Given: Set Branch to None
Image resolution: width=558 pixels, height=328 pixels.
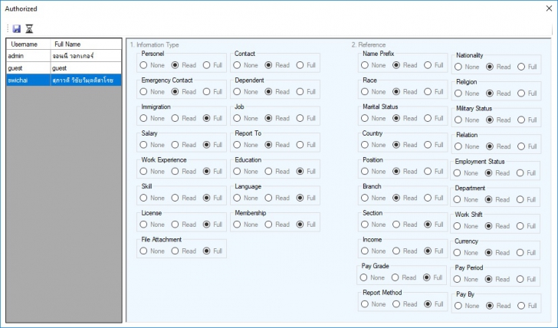Looking at the screenshot, I should 374,198.
